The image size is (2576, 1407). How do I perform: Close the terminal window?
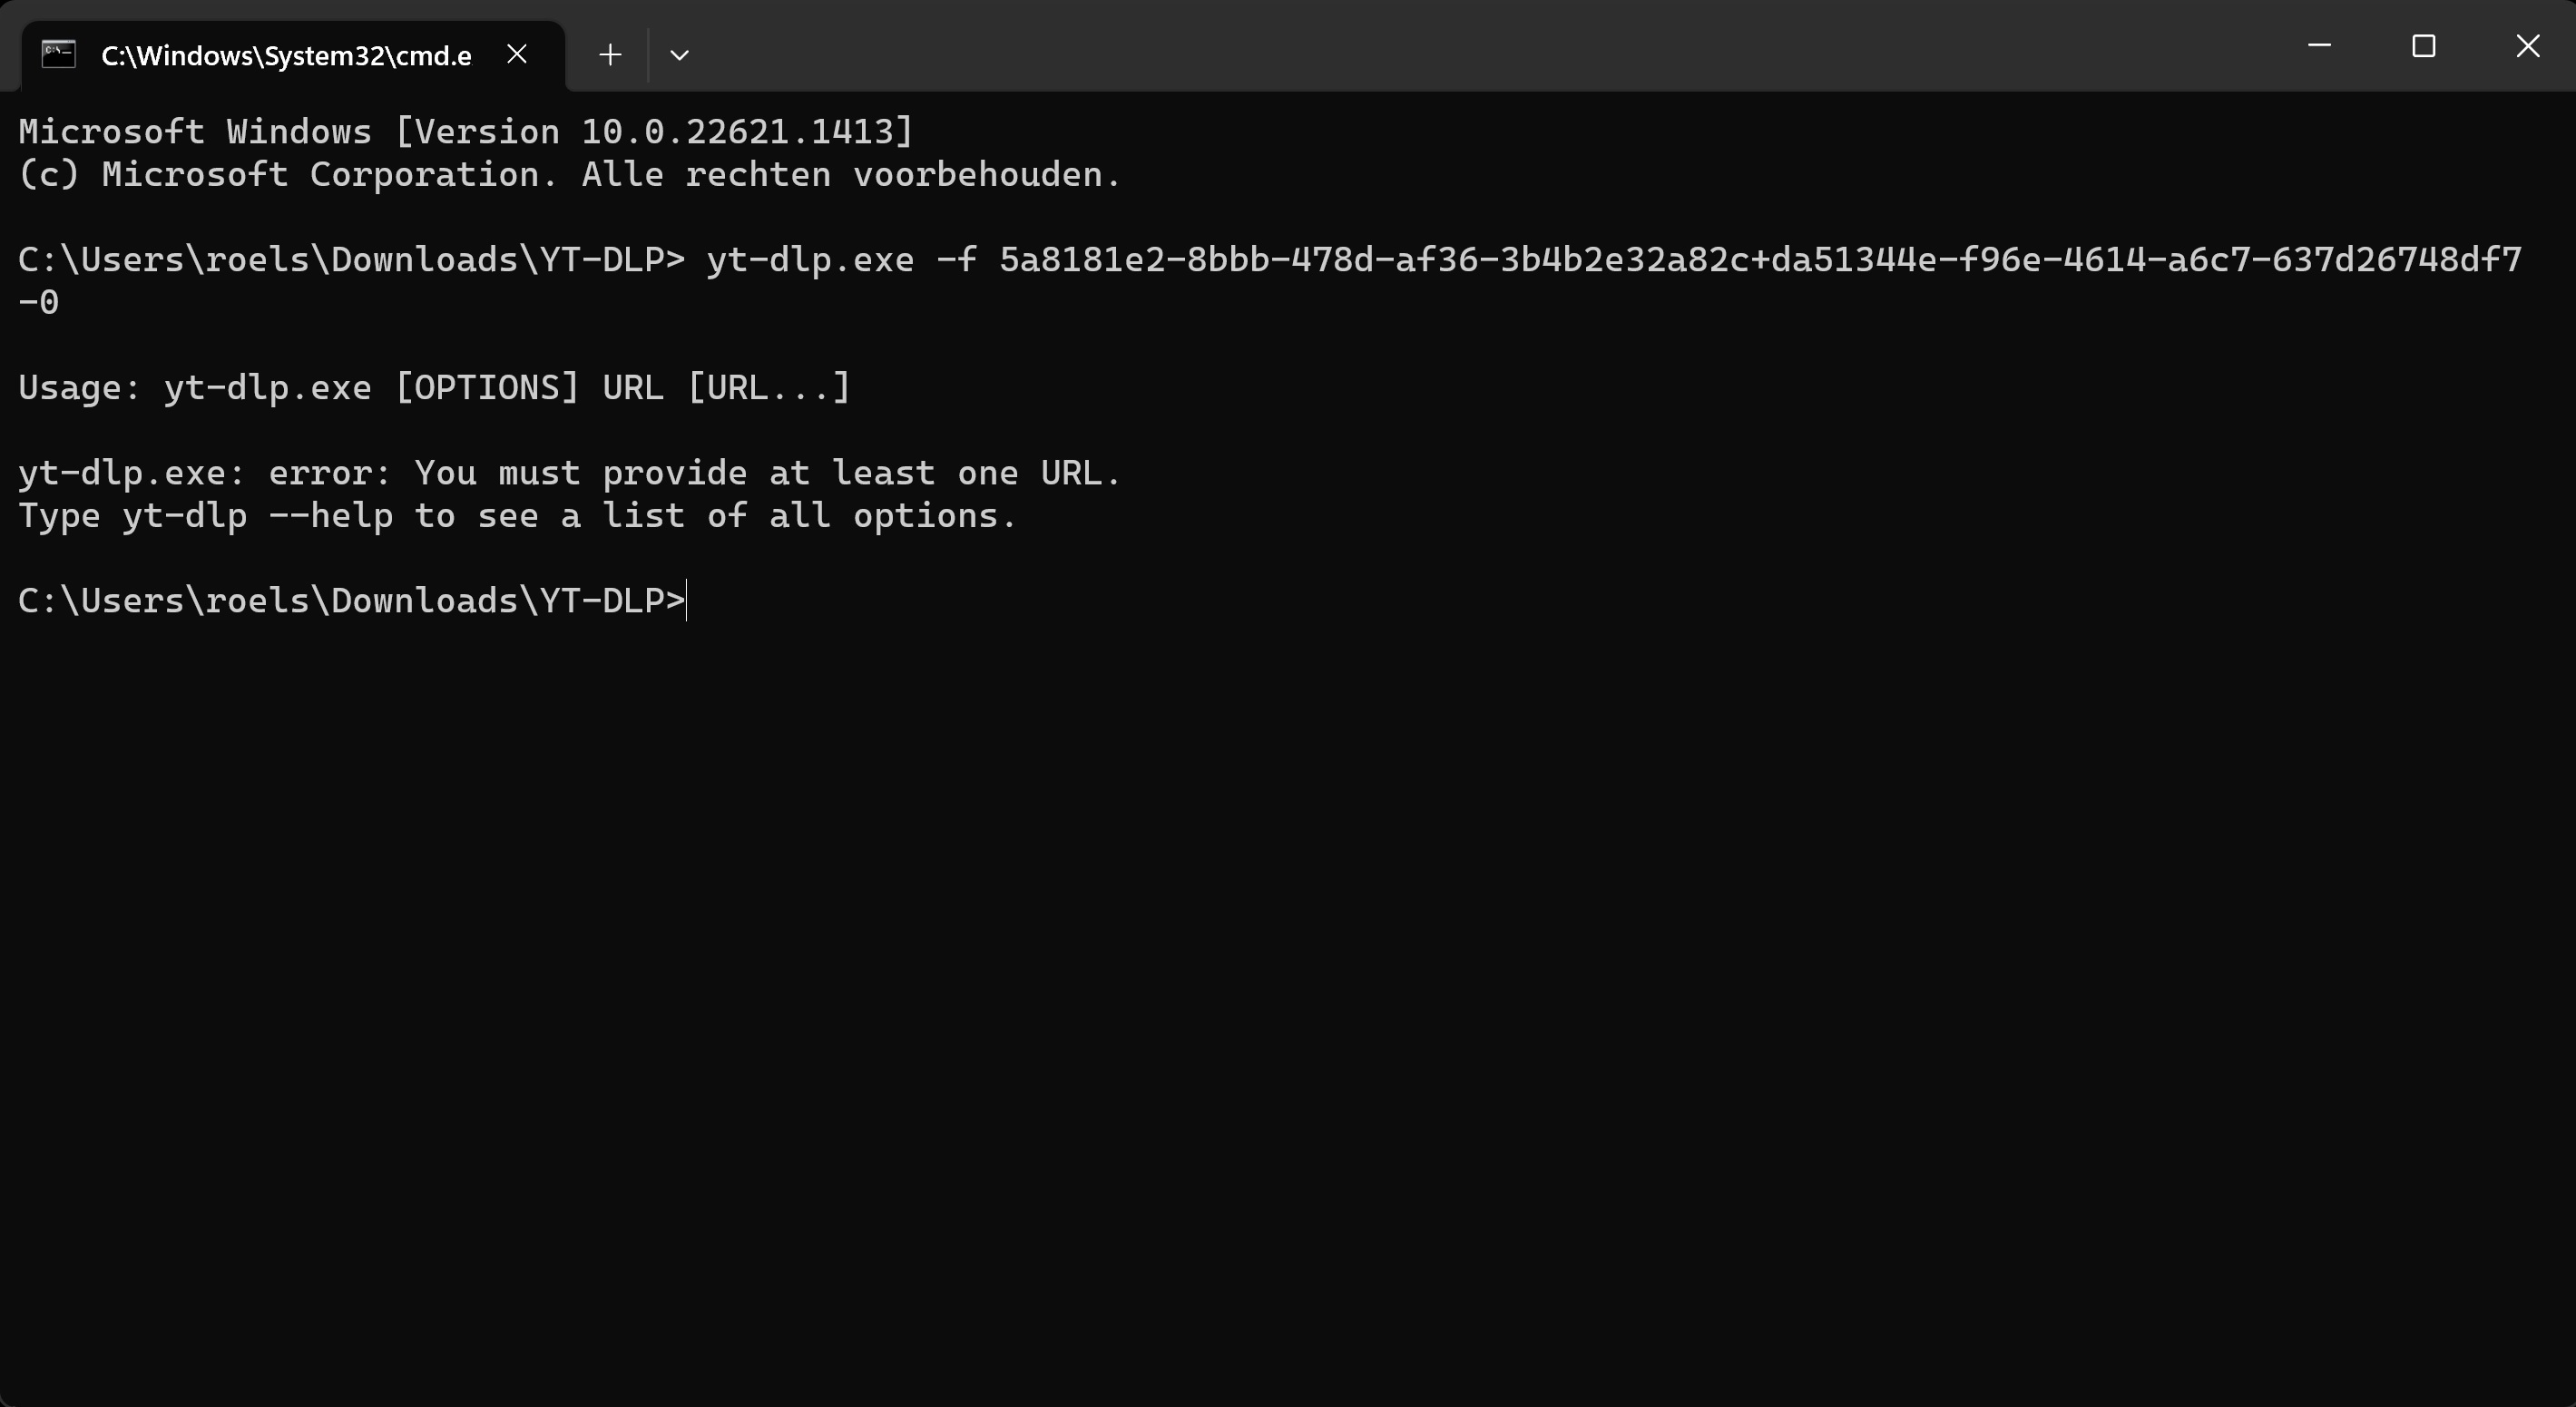[2527, 46]
